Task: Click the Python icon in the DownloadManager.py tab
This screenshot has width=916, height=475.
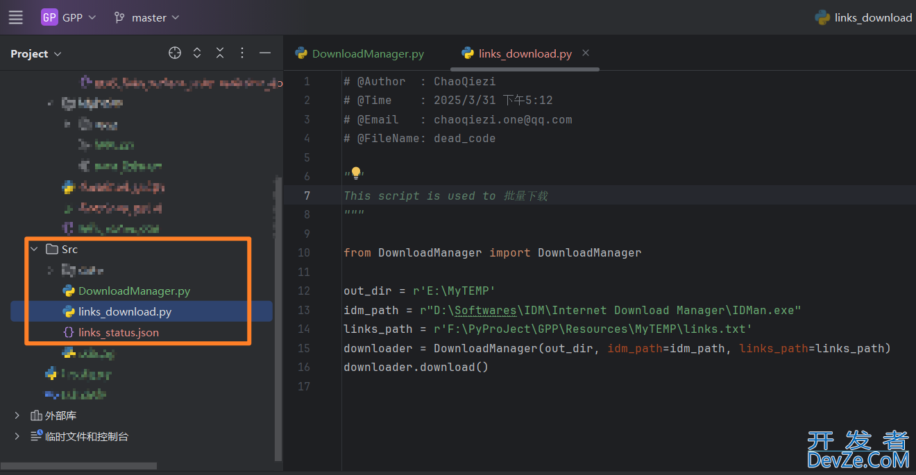Action: tap(301, 53)
